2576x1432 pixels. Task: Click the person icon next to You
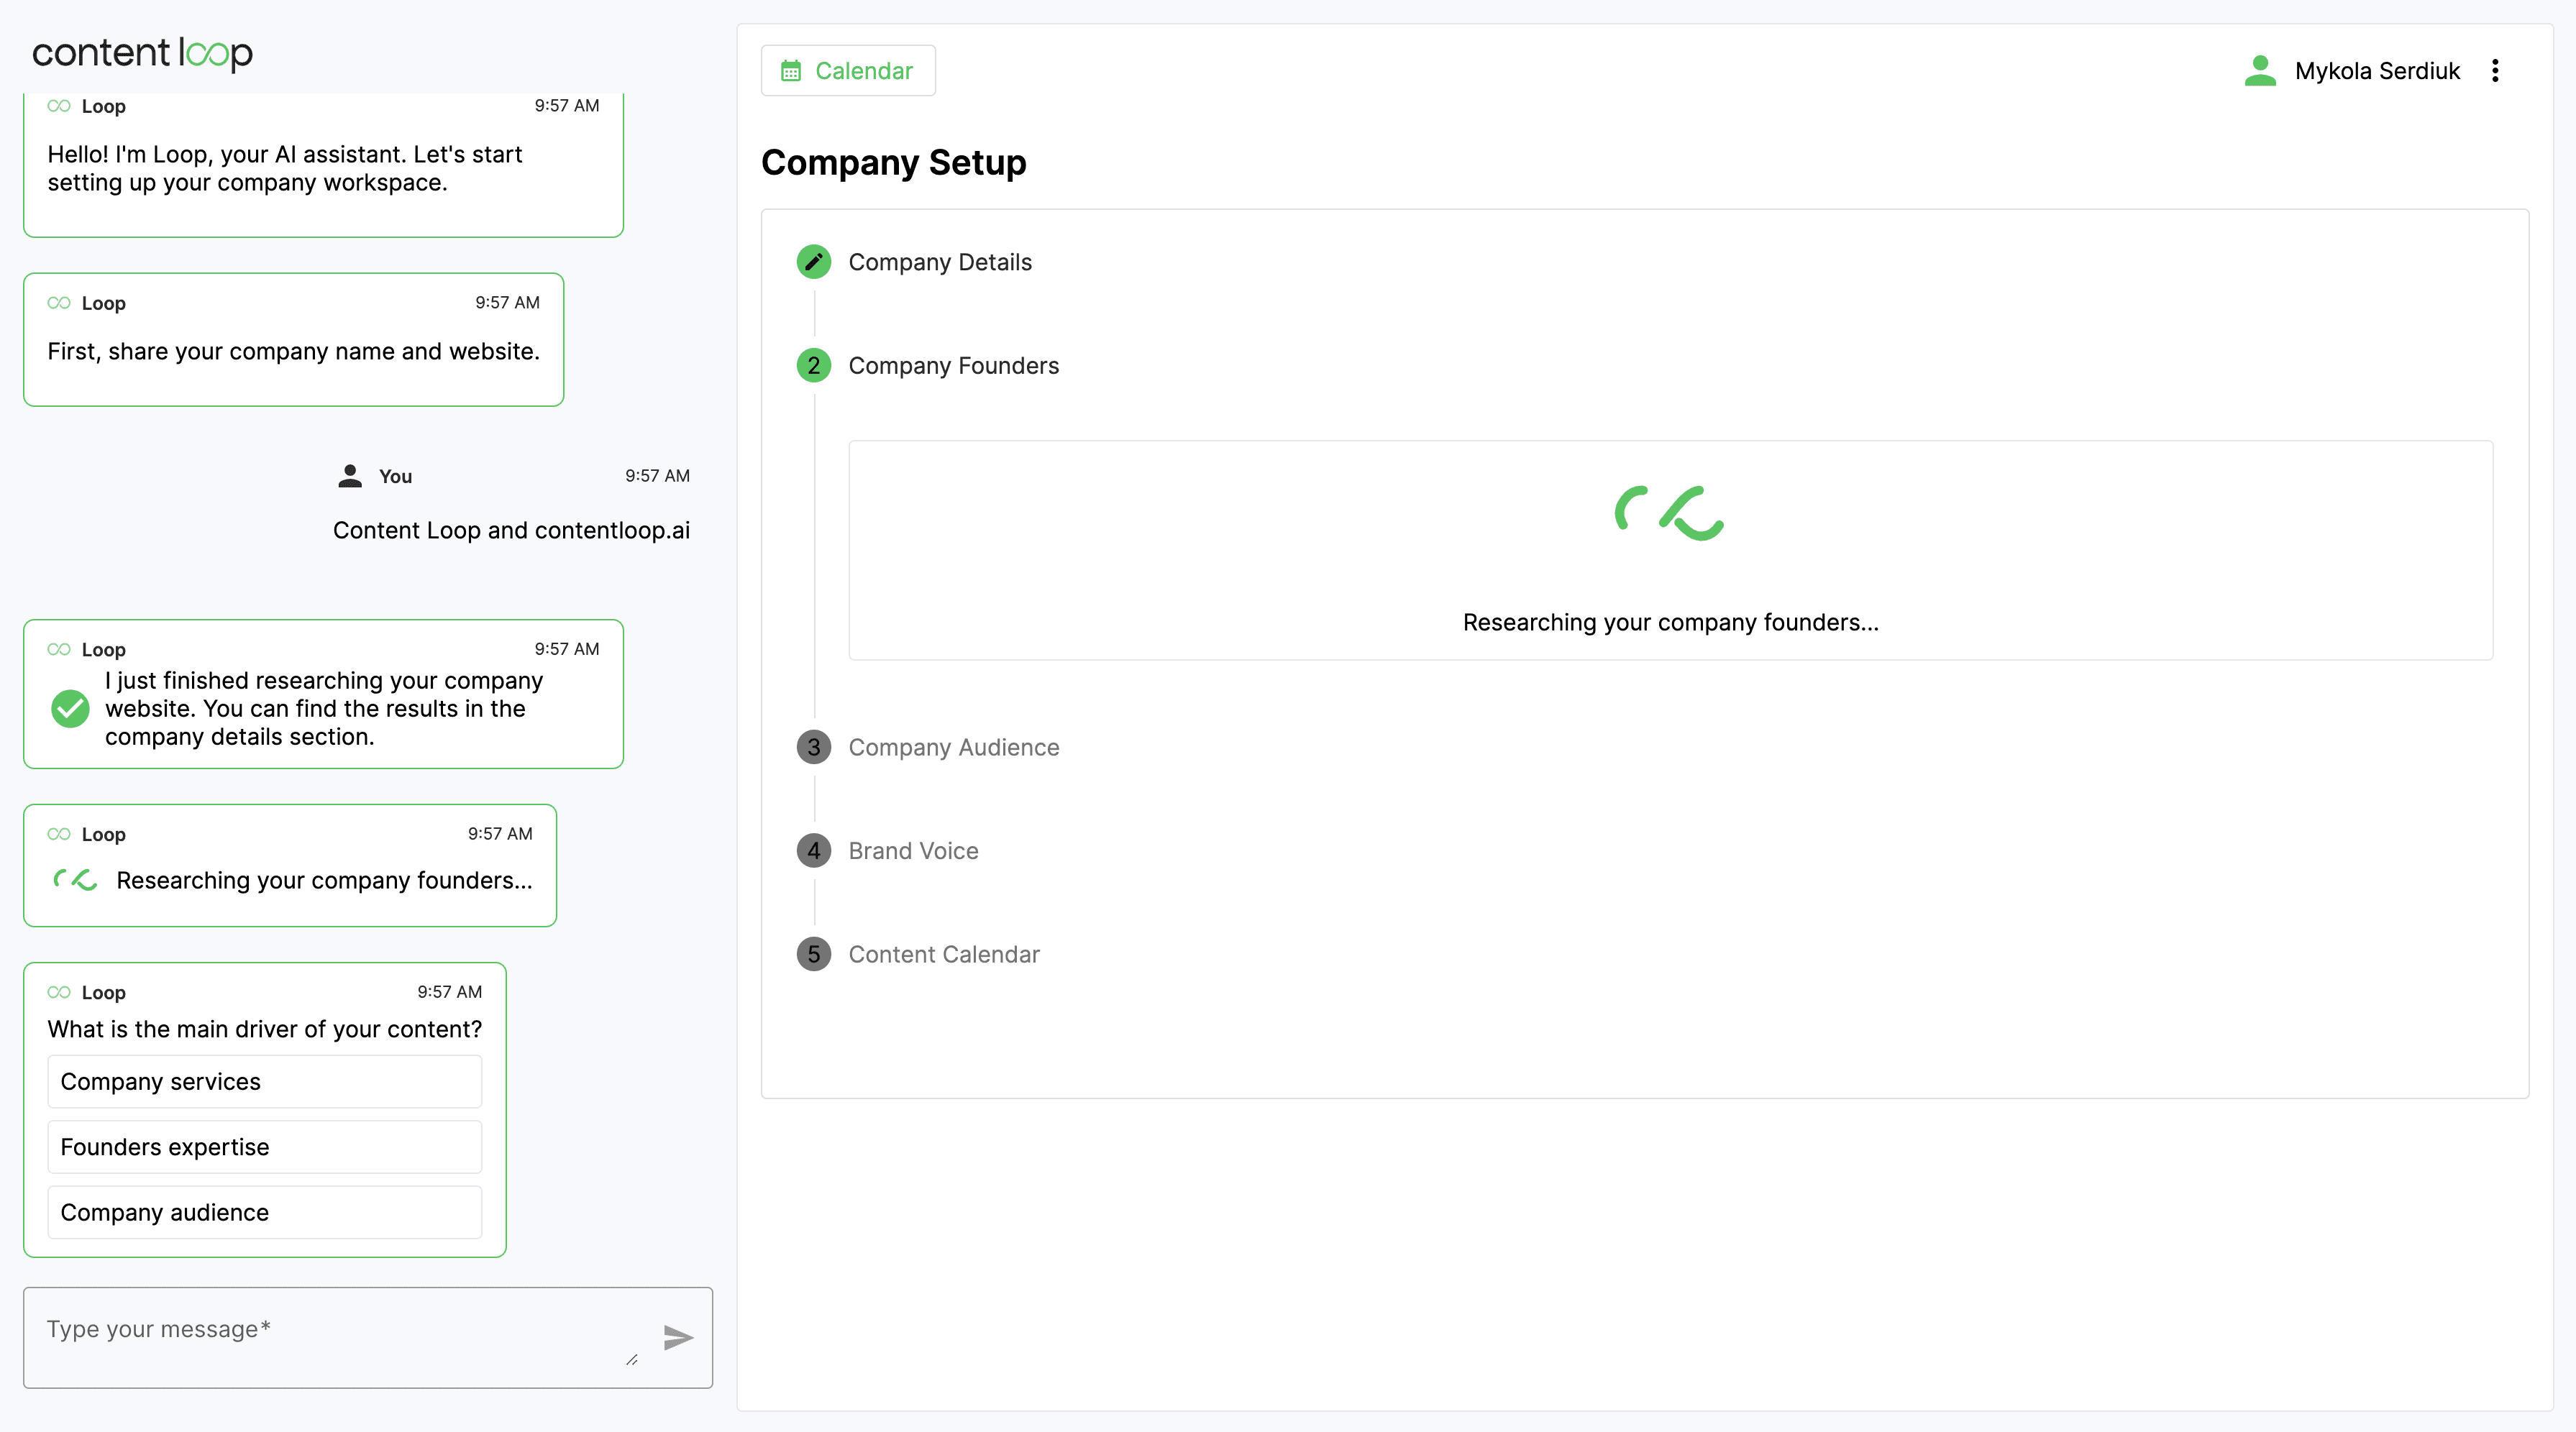point(350,476)
